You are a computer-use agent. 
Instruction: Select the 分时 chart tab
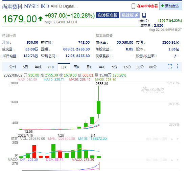tap(13, 67)
